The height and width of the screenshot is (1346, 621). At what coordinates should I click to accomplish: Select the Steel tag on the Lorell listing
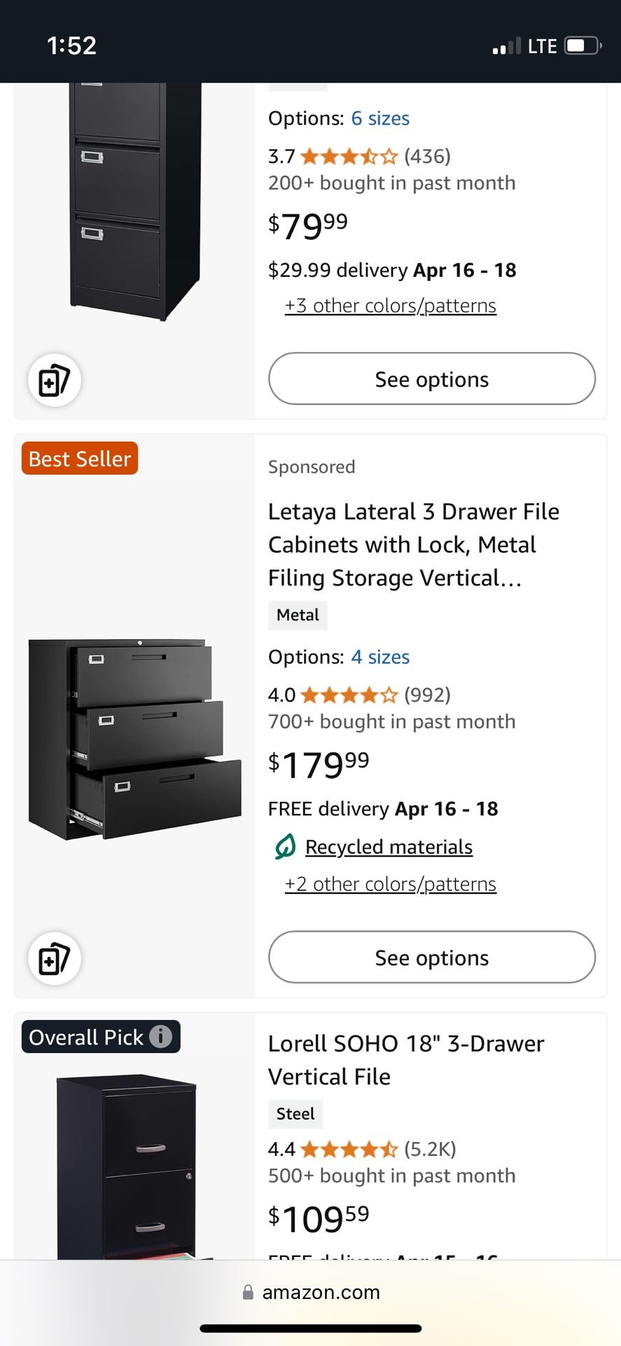click(295, 1114)
